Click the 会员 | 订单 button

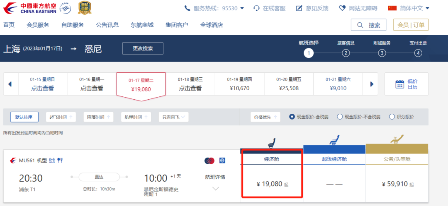[x=411, y=25]
